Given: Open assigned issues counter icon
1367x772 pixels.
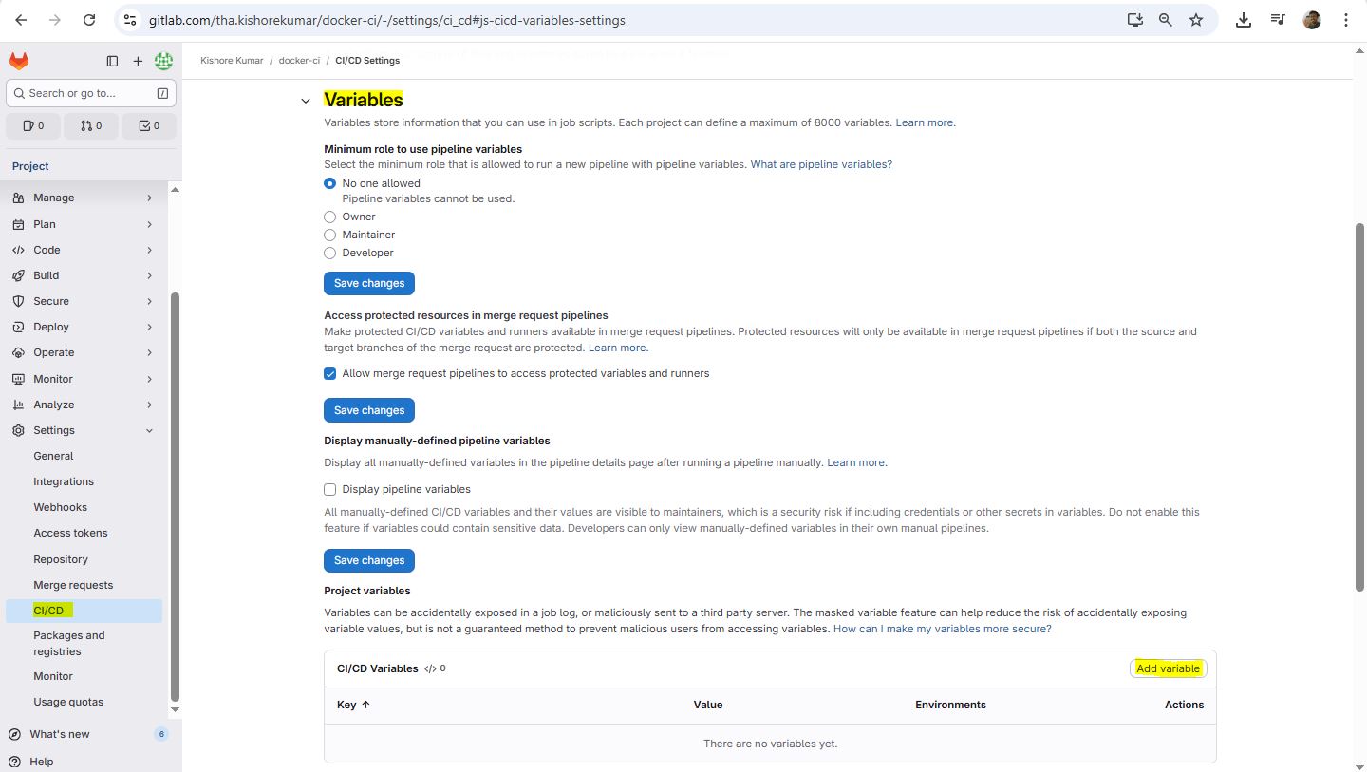Looking at the screenshot, I should tap(33, 125).
